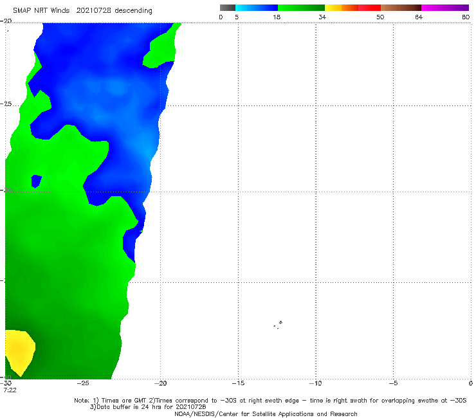This screenshot has width=476, height=418.
Task: Pick the green 18–34 segment of the color bar
Action: [x=302, y=8]
